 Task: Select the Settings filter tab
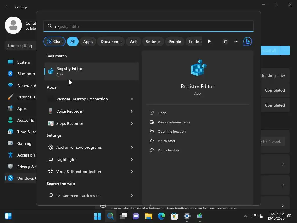153,42
